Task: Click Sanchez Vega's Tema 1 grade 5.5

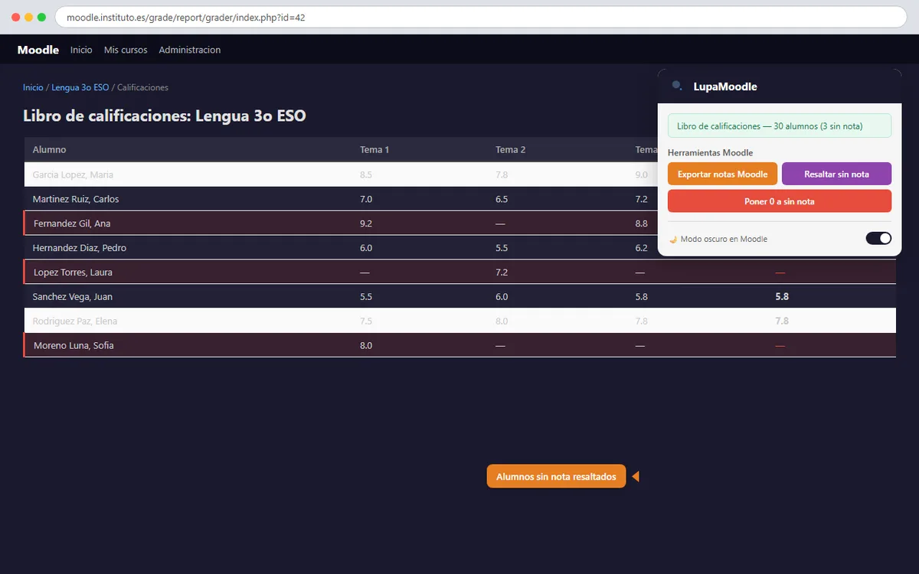Action: (x=366, y=297)
